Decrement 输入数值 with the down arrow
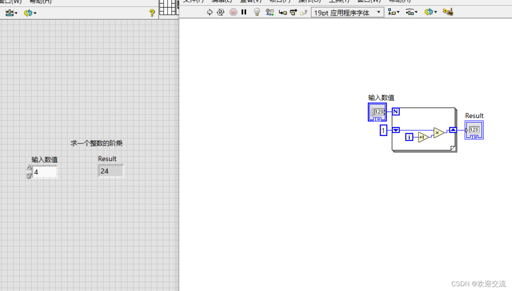Viewport: 512px width, 291px height. (29, 175)
